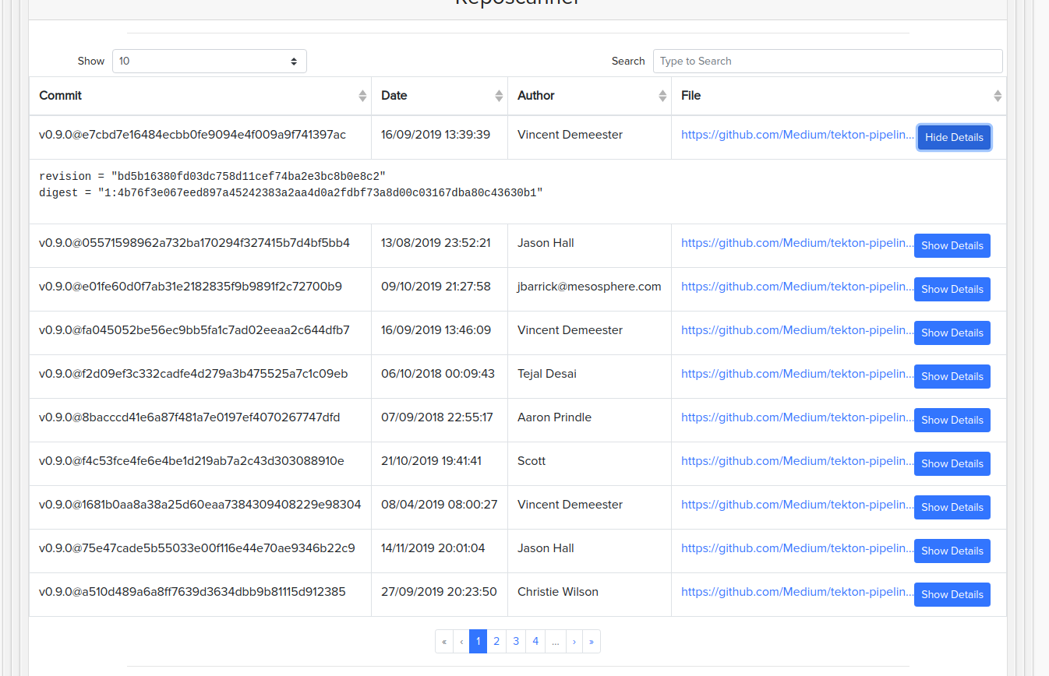Go to page 2 of results
1049x676 pixels.
[x=496, y=641]
